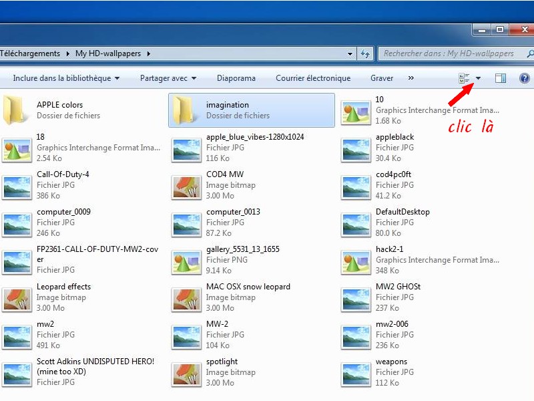Toggle the preview pane icon
534x401 pixels.
500,78
